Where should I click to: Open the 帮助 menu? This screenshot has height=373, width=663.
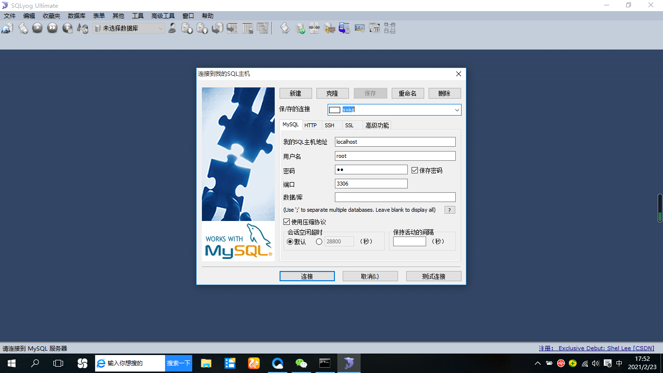click(x=208, y=16)
